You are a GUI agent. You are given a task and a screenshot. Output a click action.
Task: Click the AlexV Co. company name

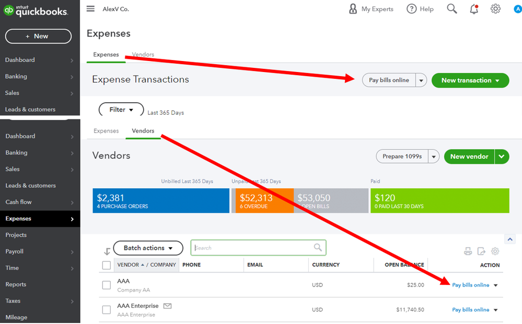coord(115,9)
